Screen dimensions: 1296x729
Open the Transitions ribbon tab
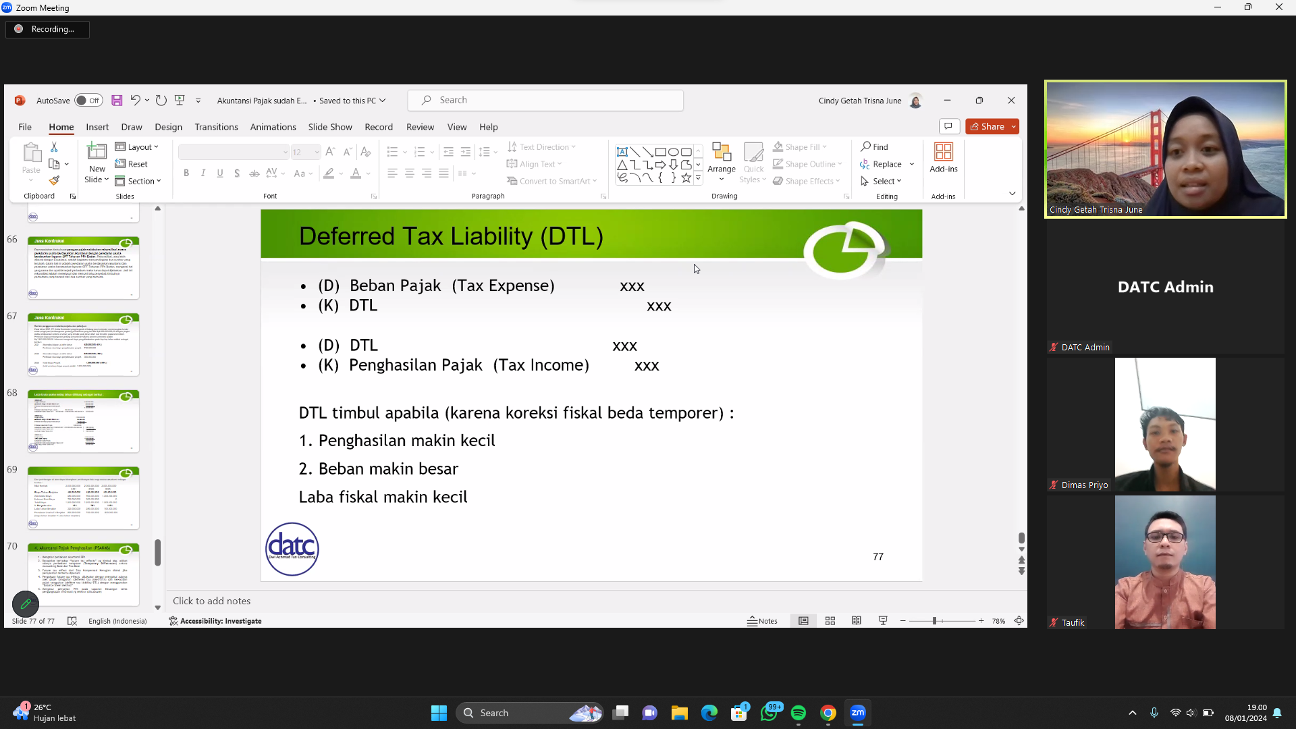coord(216,127)
